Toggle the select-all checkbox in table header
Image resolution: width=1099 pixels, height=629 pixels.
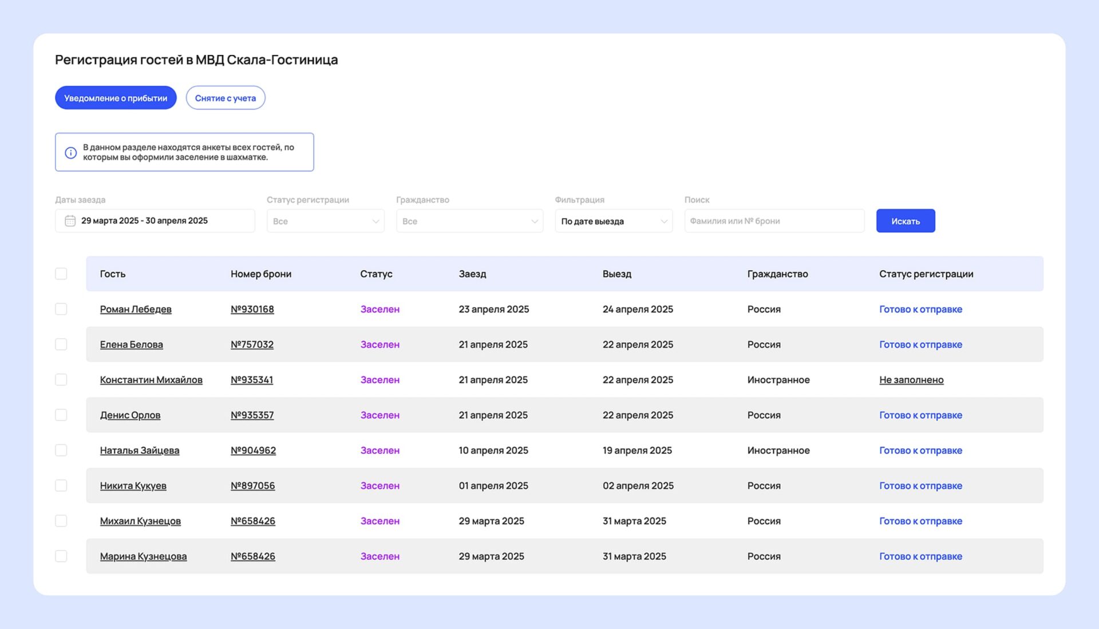[x=61, y=274]
